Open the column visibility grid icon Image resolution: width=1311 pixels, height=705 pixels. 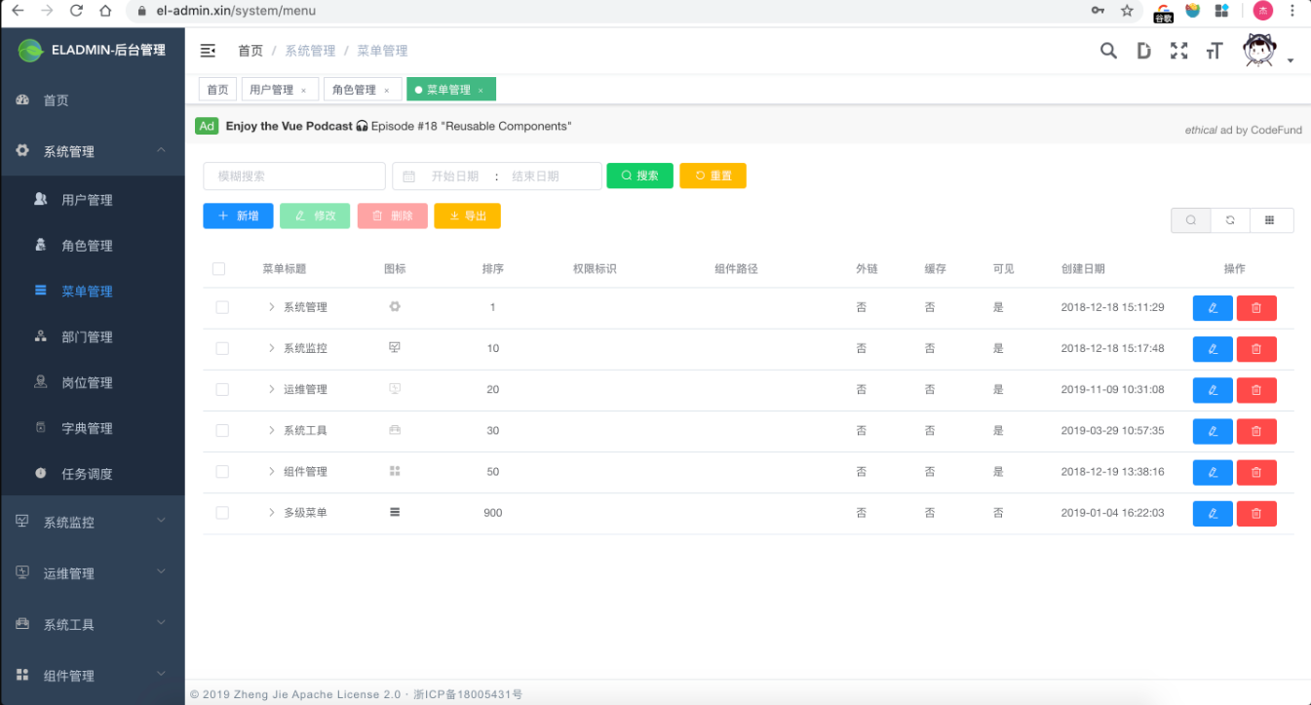1270,220
